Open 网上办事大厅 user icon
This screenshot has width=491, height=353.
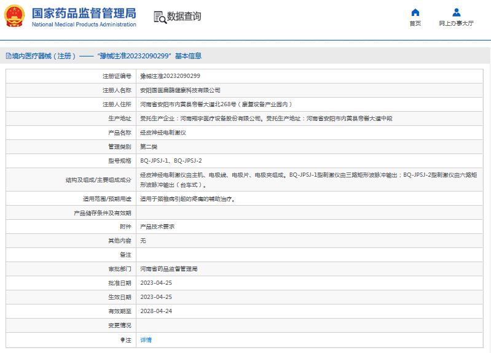point(457,12)
